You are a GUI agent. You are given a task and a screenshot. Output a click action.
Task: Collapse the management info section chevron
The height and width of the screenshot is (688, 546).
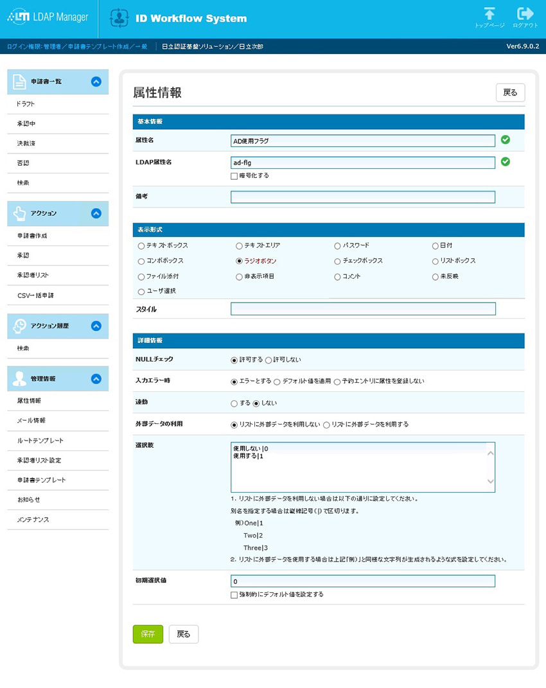(x=96, y=379)
